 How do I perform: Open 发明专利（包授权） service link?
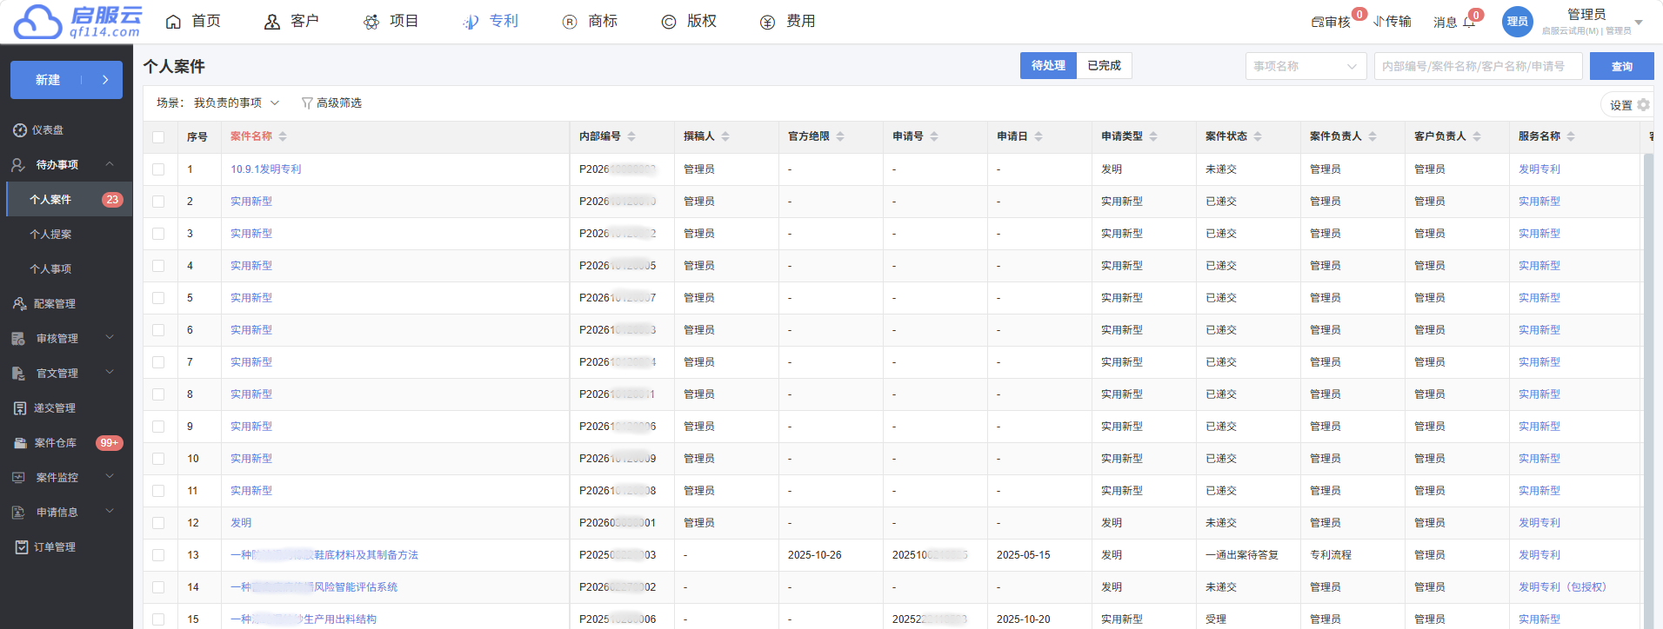coord(1562,587)
